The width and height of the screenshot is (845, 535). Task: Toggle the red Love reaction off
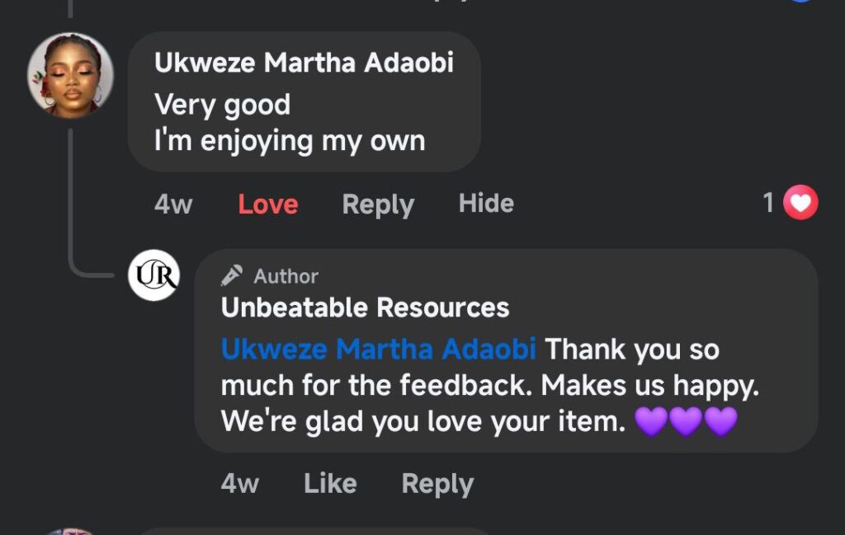pos(267,204)
